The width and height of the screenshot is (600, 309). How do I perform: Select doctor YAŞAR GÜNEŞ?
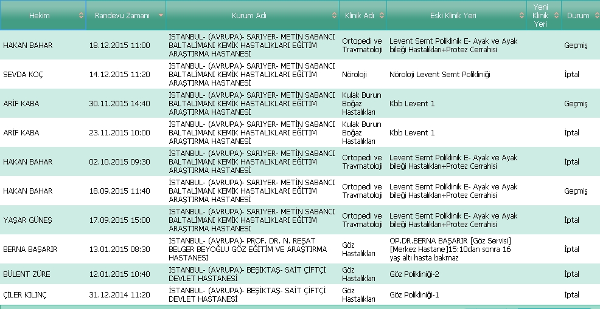click(27, 220)
